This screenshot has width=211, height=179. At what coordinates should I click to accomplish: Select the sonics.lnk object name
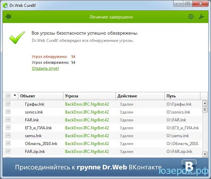tap(34, 112)
